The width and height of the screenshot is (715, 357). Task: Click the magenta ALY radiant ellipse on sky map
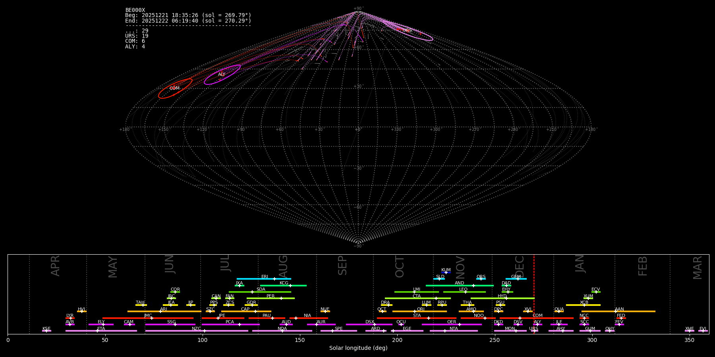pyautogui.click(x=222, y=75)
